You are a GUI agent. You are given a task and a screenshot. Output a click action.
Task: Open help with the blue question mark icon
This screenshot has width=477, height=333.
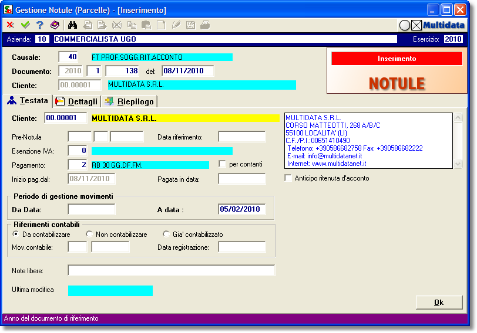(x=40, y=25)
